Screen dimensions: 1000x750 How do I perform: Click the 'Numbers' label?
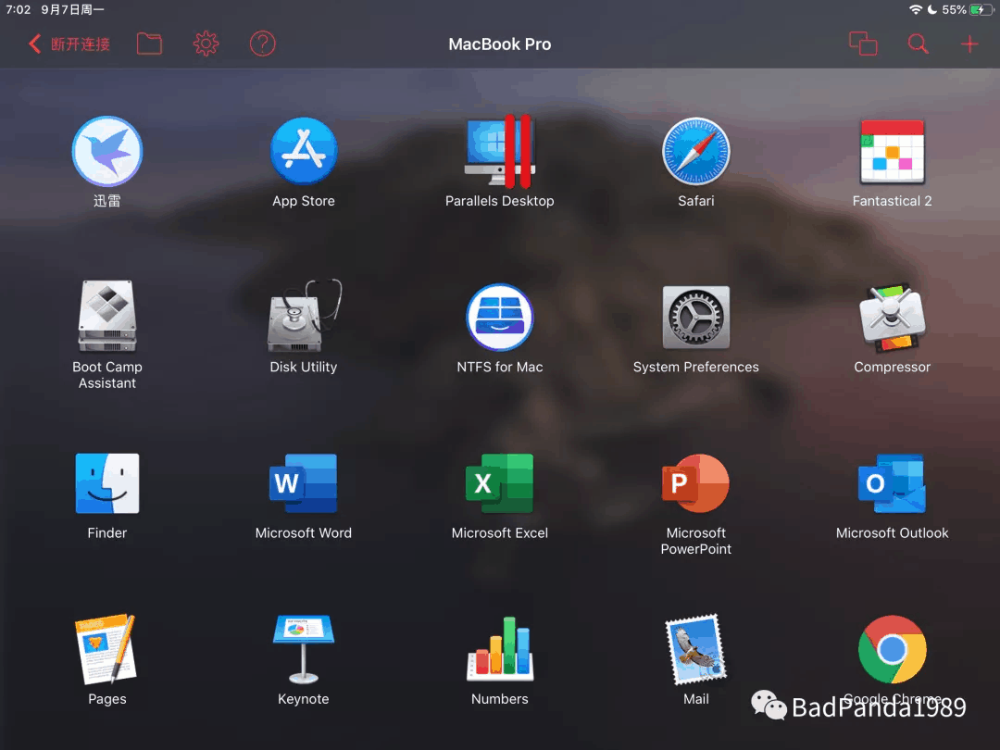click(x=500, y=699)
